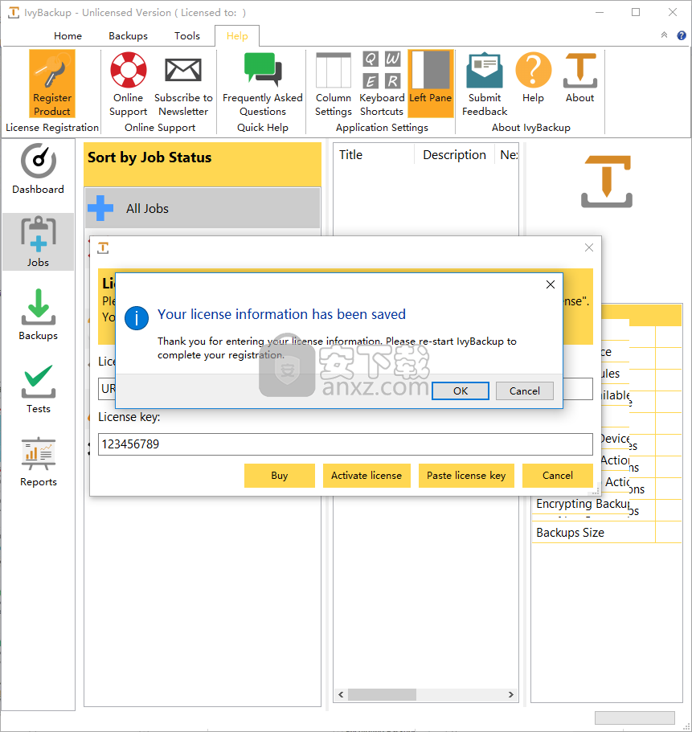Click the blue help icon in title area
692x732 pixels.
pos(682,35)
